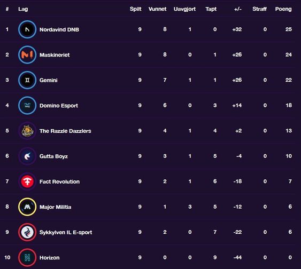The width and height of the screenshot is (301, 269).
Task: Click the Straff column header
Action: tap(259, 9)
